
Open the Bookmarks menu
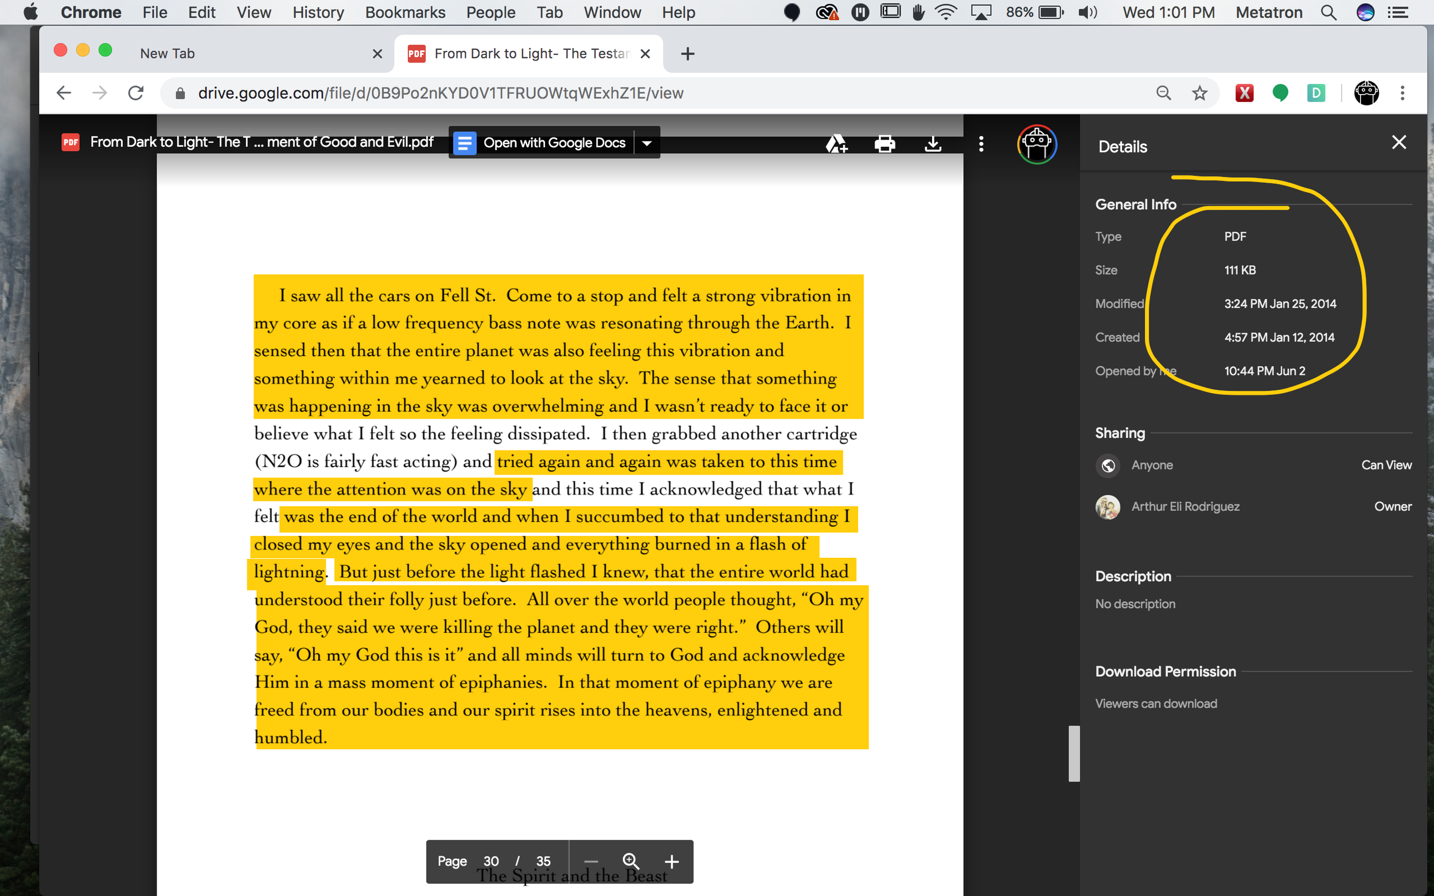click(x=405, y=13)
